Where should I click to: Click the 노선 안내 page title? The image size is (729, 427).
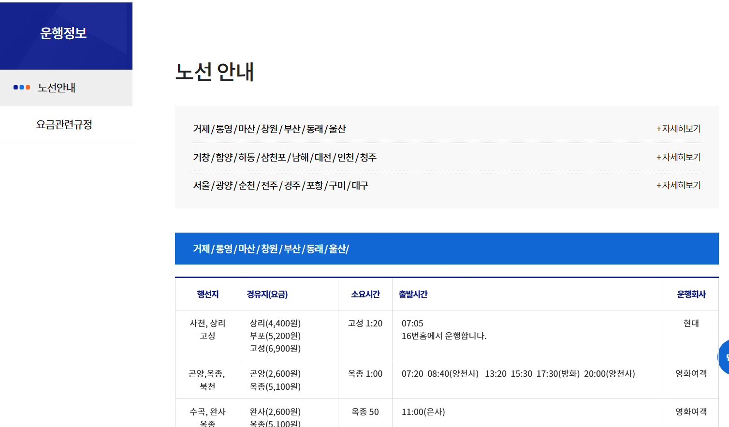214,72
